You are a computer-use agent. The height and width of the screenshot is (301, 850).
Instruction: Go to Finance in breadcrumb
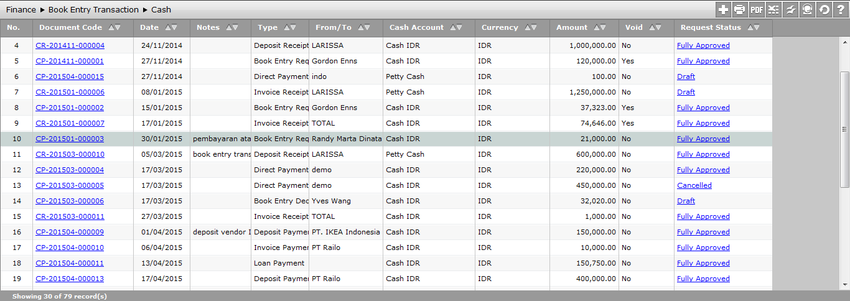tap(21, 9)
